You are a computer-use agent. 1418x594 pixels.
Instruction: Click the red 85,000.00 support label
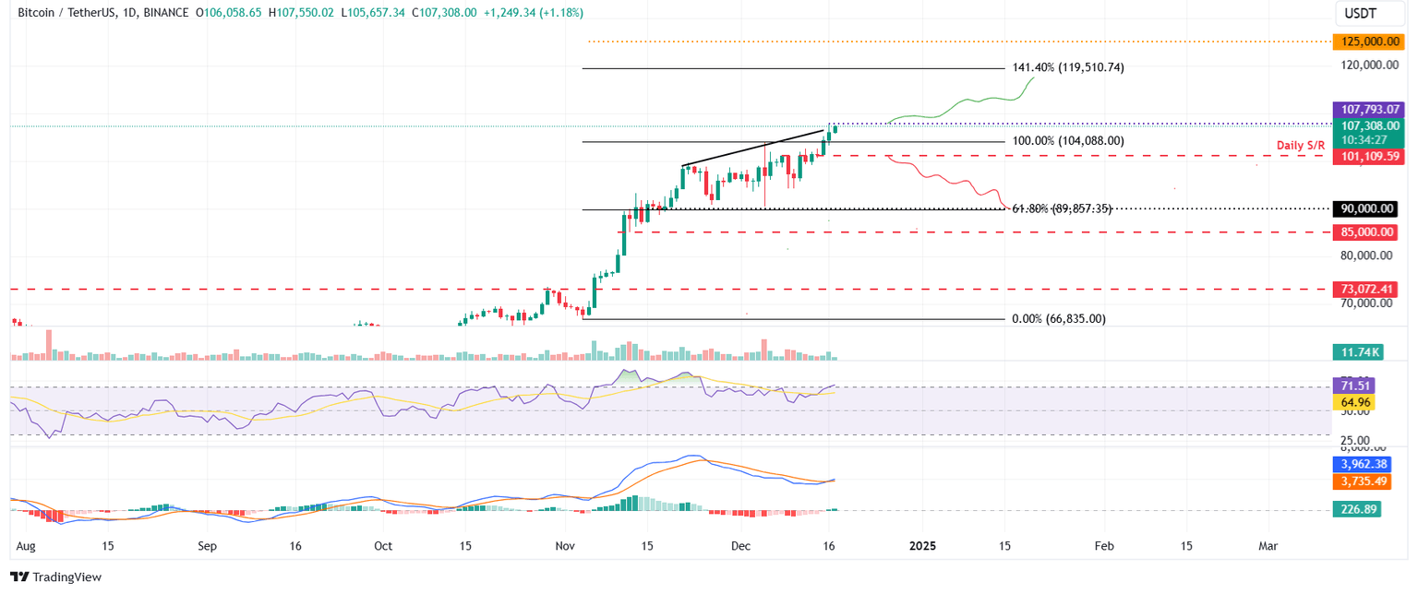[x=1369, y=232]
